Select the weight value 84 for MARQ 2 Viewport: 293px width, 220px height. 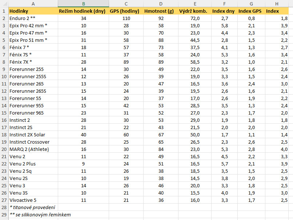161,149
